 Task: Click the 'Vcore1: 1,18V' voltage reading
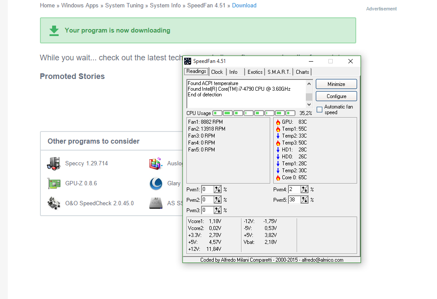[x=205, y=221]
